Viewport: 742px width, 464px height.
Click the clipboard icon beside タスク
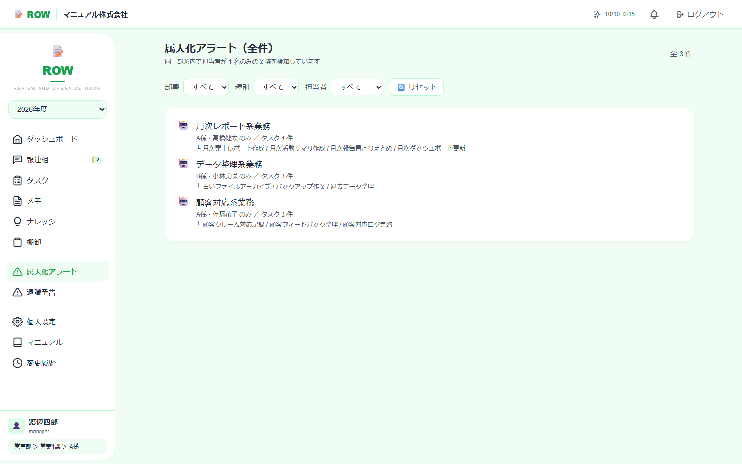(18, 180)
